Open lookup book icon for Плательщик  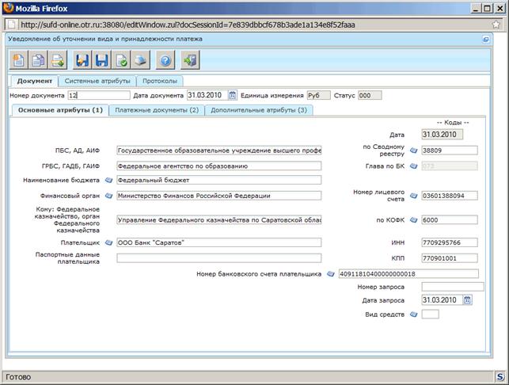coord(108,242)
